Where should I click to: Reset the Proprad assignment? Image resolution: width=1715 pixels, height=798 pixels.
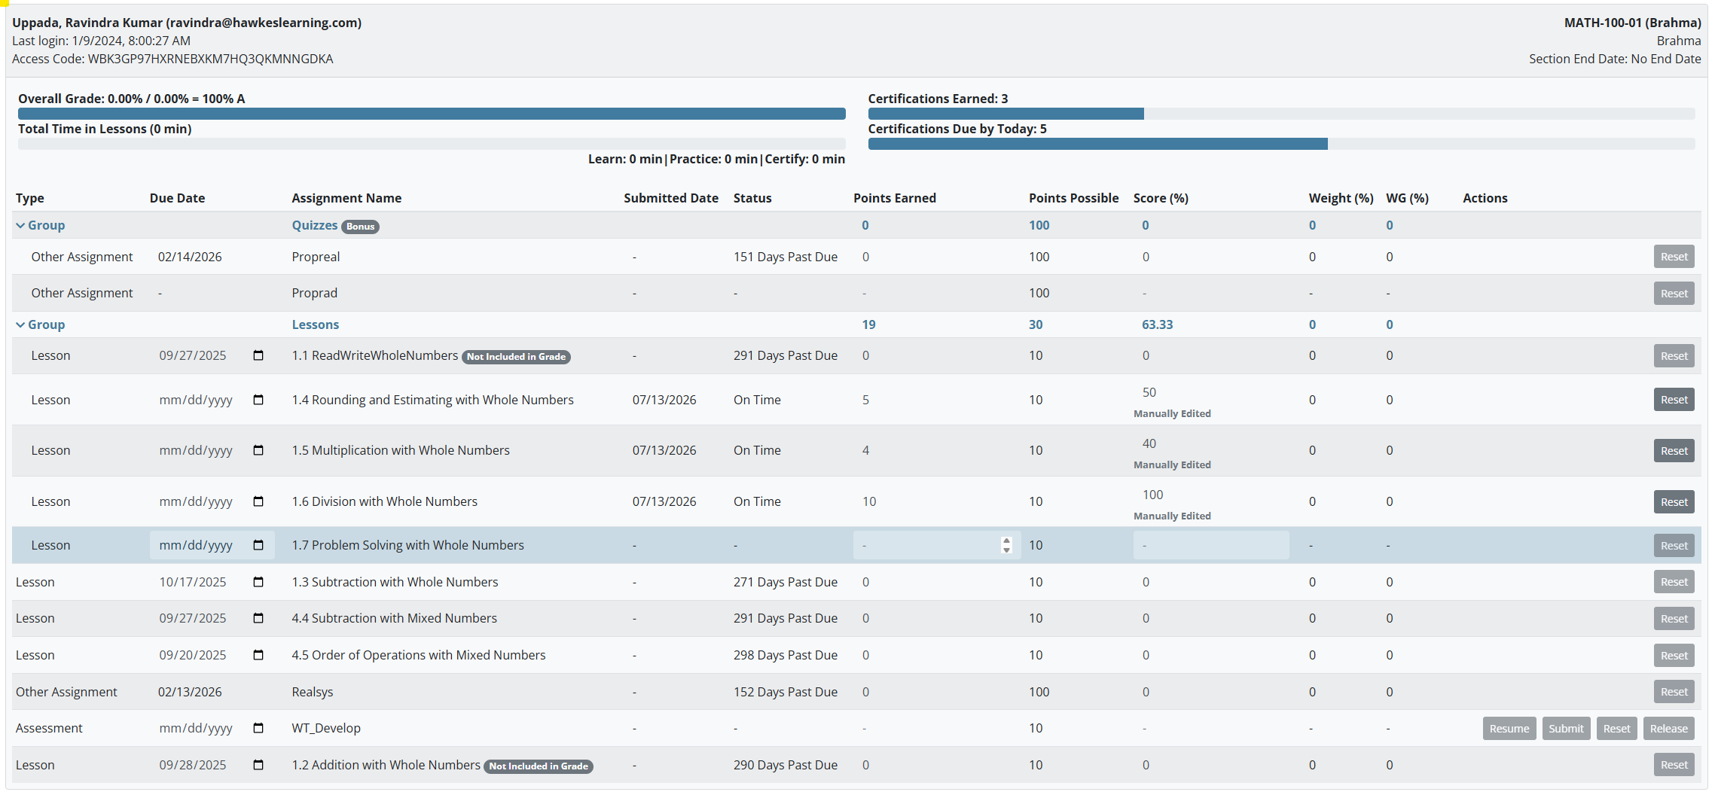1674,294
